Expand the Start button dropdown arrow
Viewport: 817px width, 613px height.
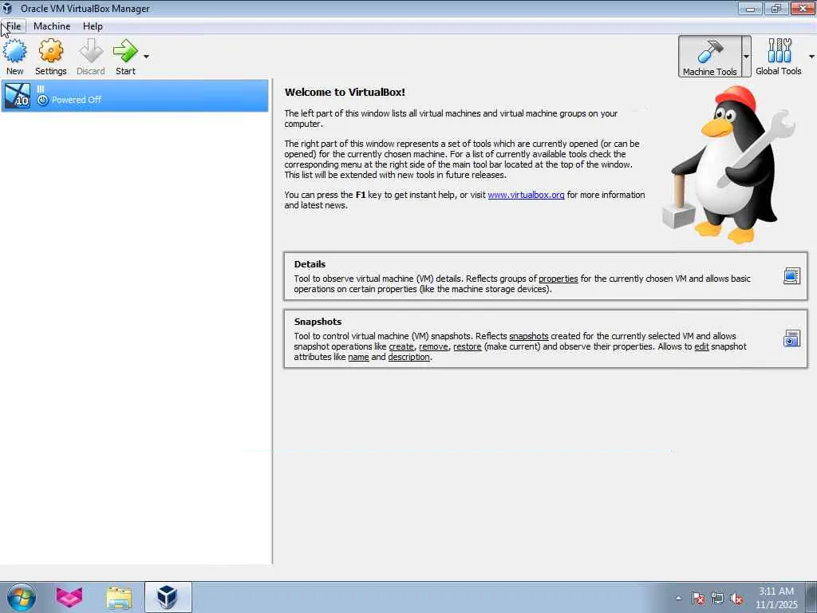147,57
